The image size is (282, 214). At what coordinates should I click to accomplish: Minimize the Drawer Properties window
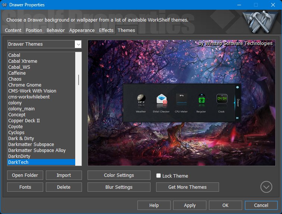point(239,5)
